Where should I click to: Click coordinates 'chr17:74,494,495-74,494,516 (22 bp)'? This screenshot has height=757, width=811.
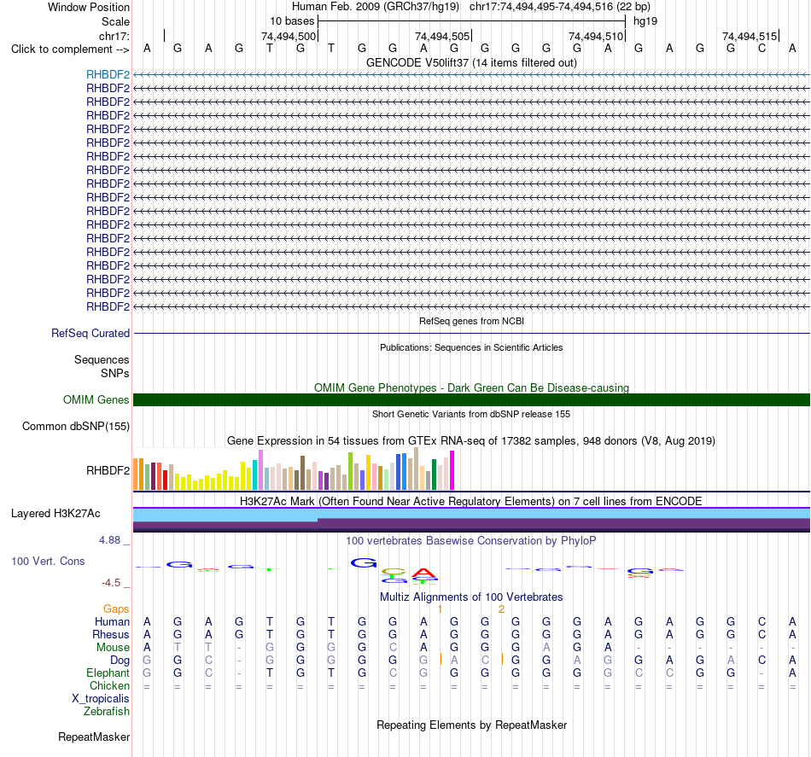point(560,7)
